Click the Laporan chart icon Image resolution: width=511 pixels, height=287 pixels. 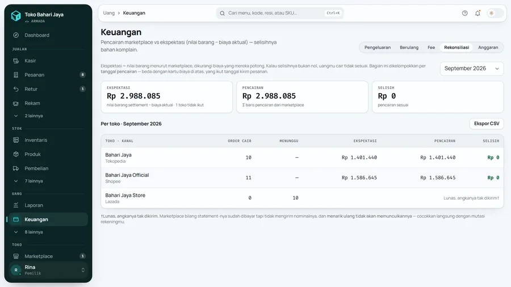16,205
